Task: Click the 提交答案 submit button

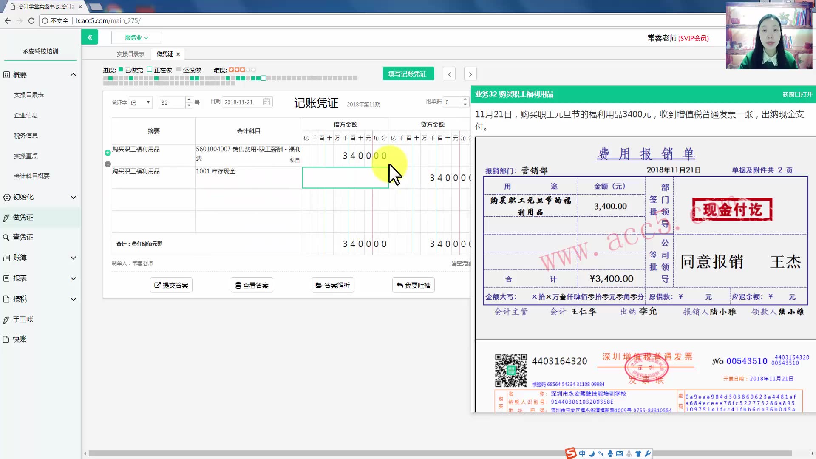Action: tap(171, 285)
